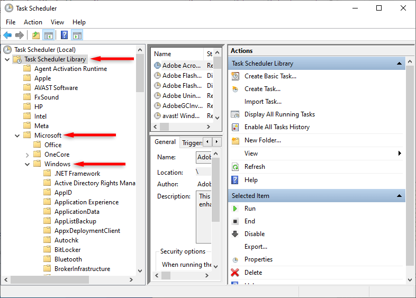The image size is (416, 298).
Task: Click the BitLocker folder icon
Action: (x=47, y=249)
